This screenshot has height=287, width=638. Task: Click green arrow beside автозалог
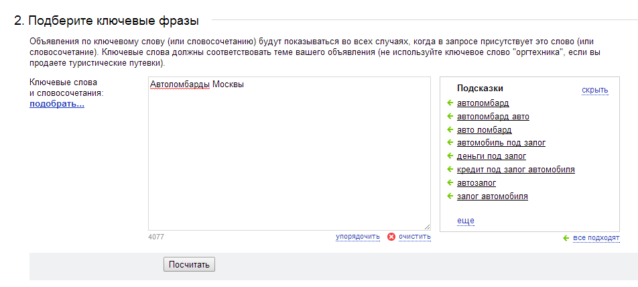click(450, 182)
